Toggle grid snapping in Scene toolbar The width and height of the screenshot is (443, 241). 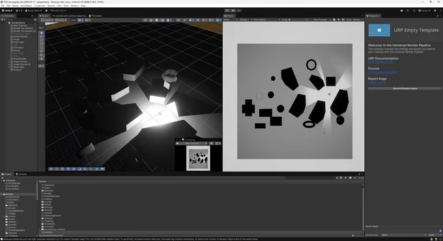click(80, 20)
